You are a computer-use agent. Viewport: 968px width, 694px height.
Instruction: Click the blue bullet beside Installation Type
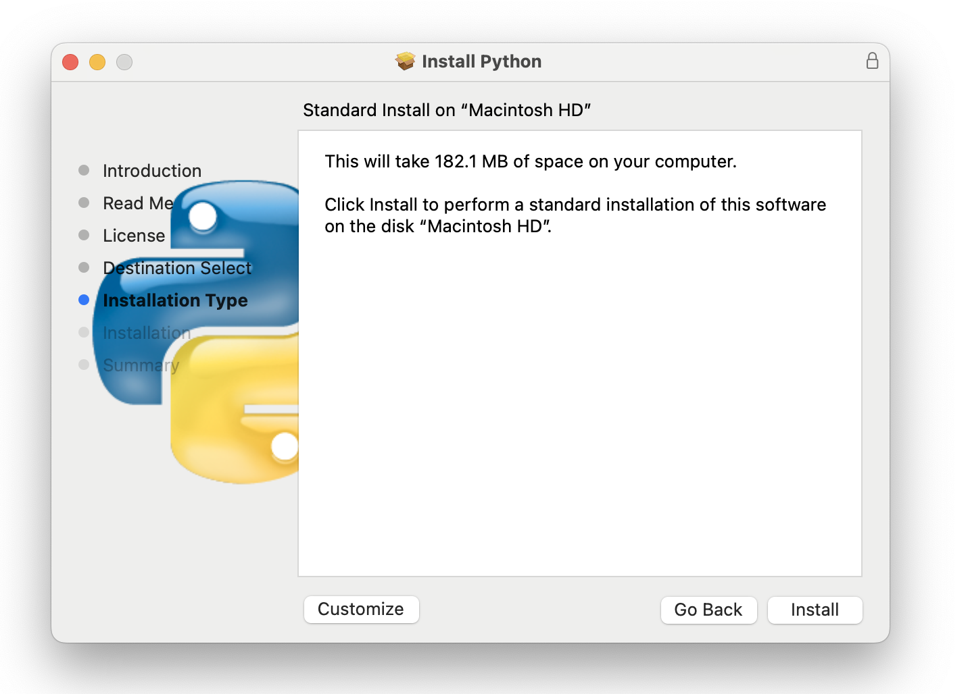pyautogui.click(x=84, y=300)
